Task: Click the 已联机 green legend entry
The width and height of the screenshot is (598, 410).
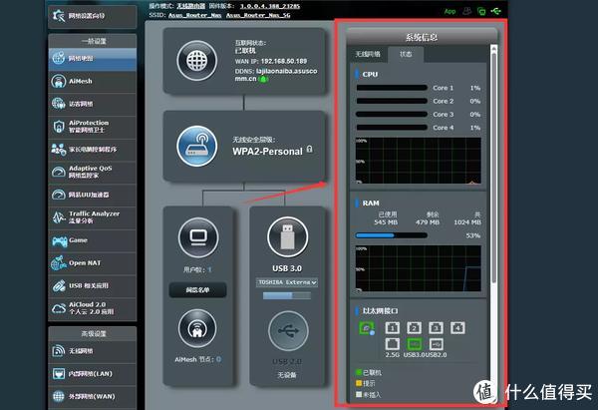Action: click(369, 372)
